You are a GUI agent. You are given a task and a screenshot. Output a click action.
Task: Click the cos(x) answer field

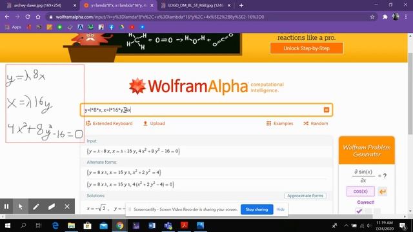(x=360, y=191)
